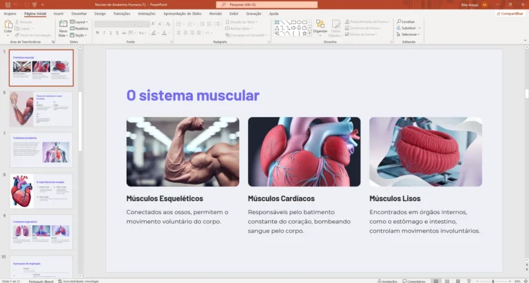
Task: Toggle strikethrough formatting
Action: (x=124, y=33)
